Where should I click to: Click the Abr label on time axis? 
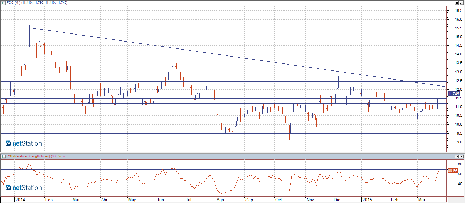104,200
